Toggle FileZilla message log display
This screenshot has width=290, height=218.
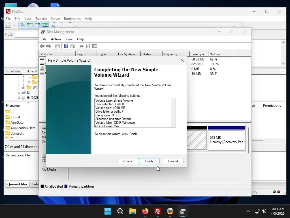22,25
